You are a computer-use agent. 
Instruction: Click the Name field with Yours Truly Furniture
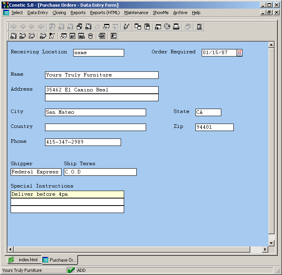pos(101,75)
